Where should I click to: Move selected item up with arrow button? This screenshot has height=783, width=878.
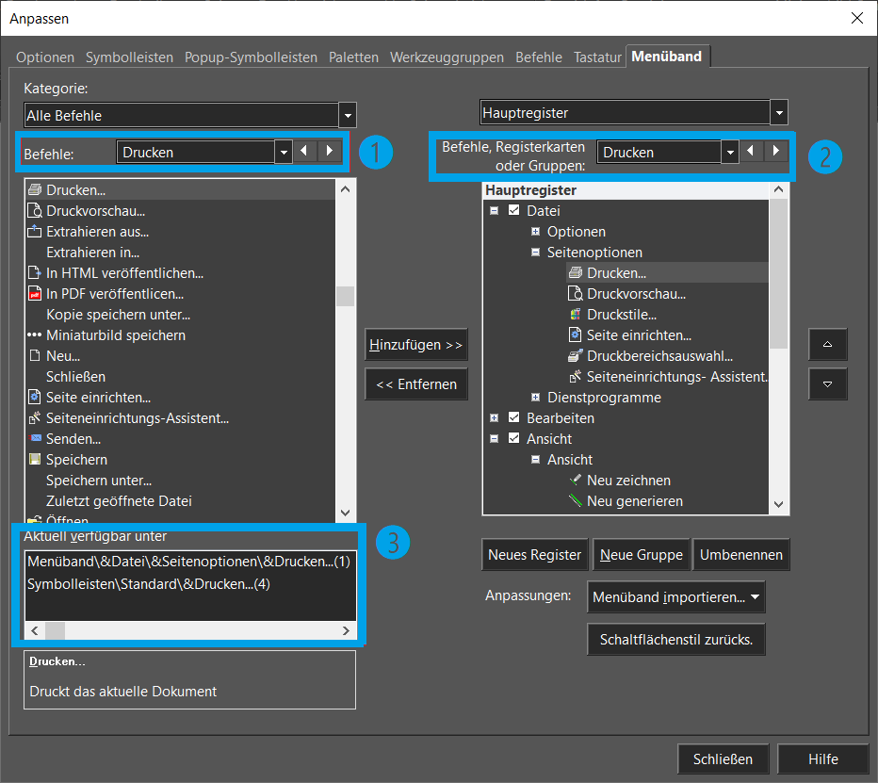point(828,345)
